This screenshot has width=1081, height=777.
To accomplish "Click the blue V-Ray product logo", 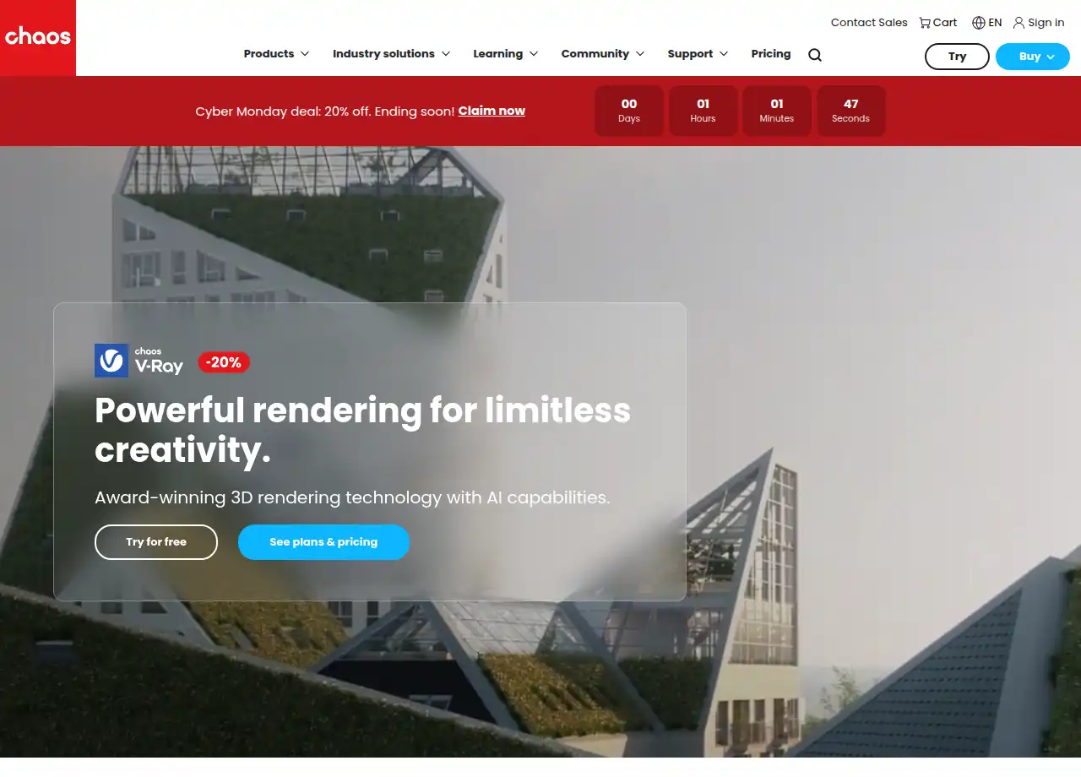I will [x=111, y=361].
